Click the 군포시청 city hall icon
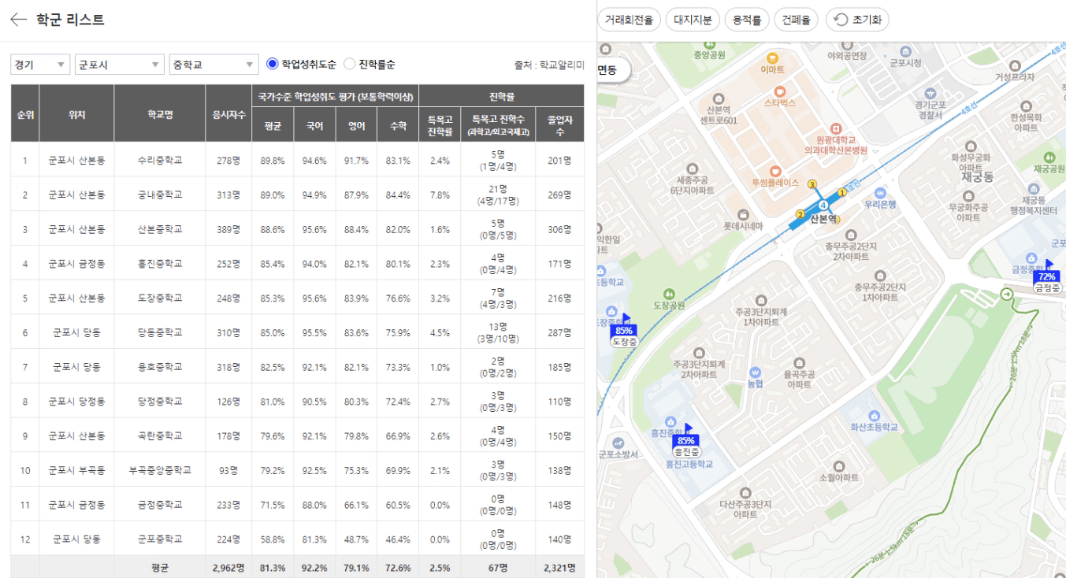This screenshot has height=578, width=1066. coord(904,50)
